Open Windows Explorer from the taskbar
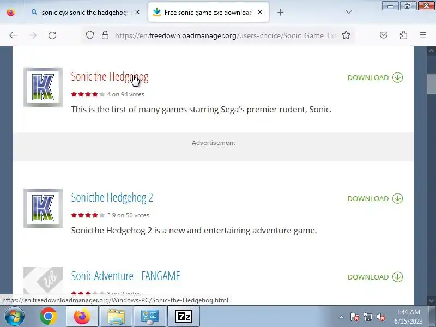Image resolution: width=436 pixels, height=327 pixels. pos(116,316)
